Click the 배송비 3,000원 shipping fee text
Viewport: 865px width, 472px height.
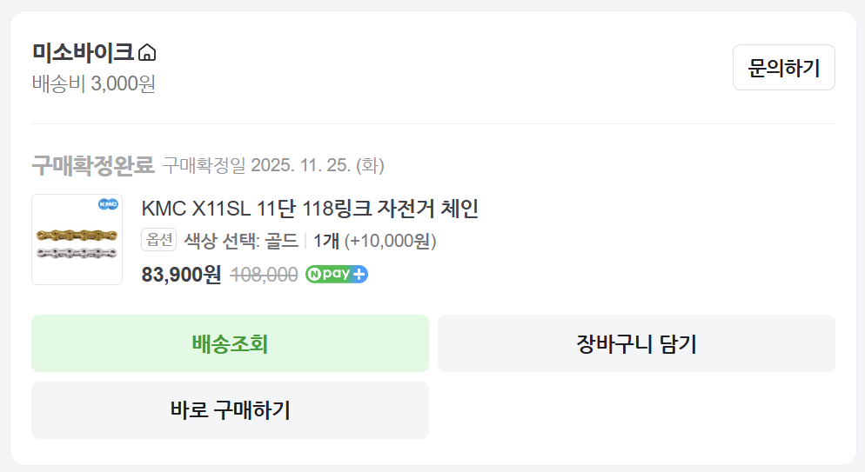click(x=94, y=84)
